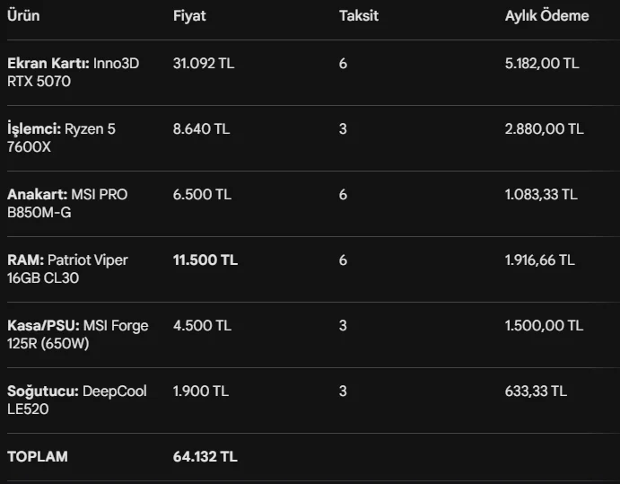Select the RAM Patriot Viper 16GB cell
This screenshot has height=484, width=620.
point(67,269)
